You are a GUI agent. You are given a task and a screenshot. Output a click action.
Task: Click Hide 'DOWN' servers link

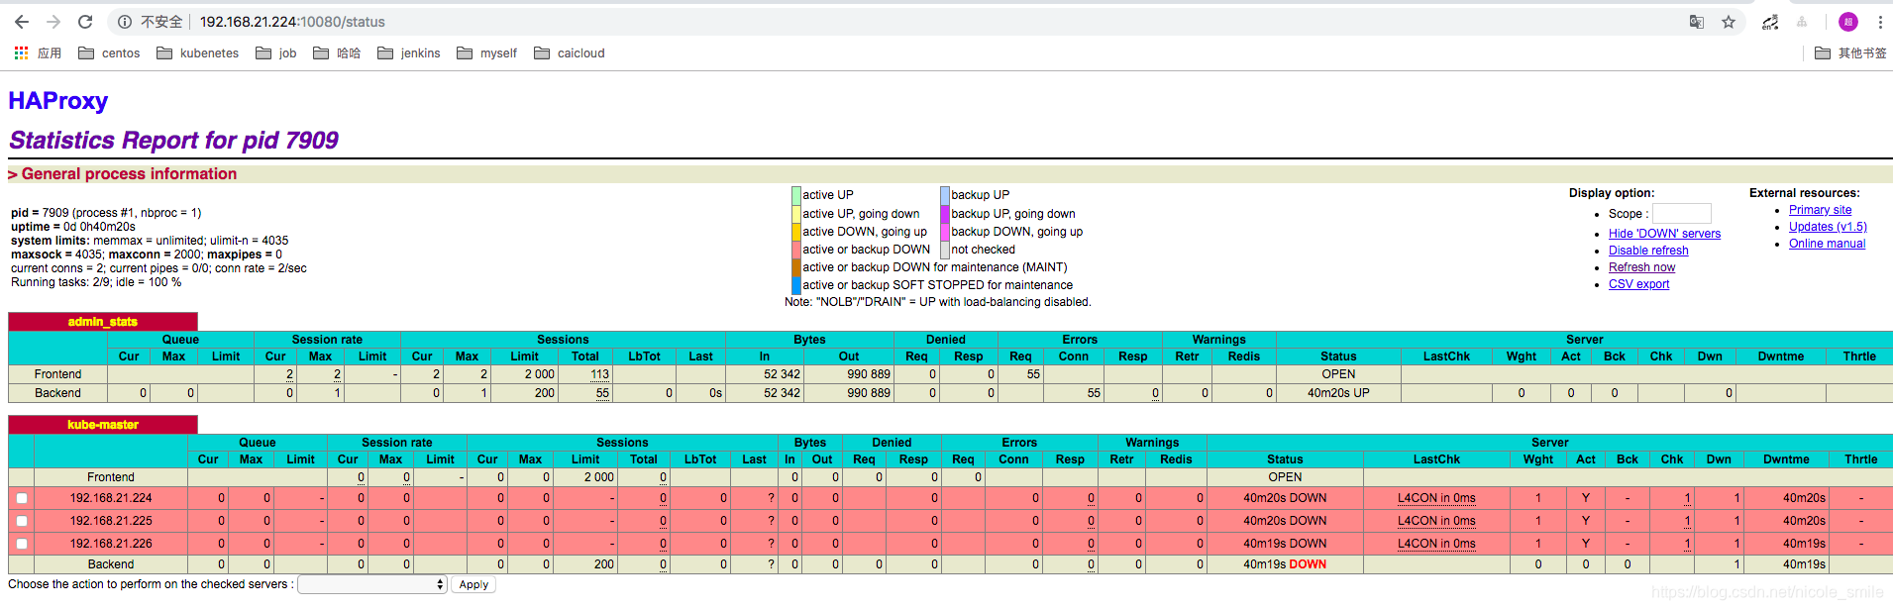pos(1664,234)
